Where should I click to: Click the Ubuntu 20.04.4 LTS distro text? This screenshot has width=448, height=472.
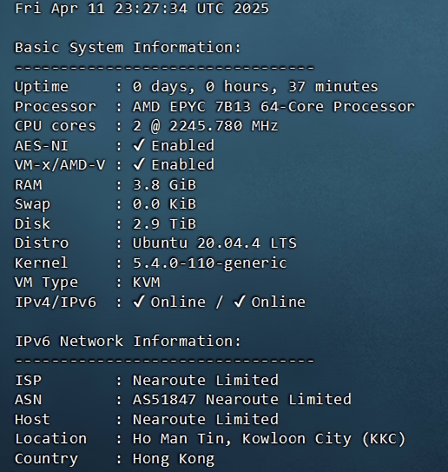(214, 243)
